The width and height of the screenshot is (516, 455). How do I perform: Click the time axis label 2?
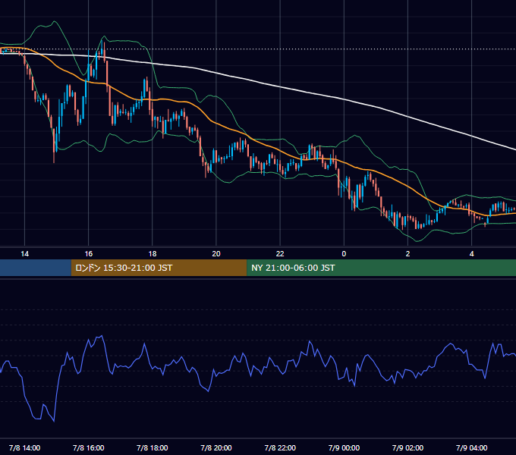tap(407, 254)
